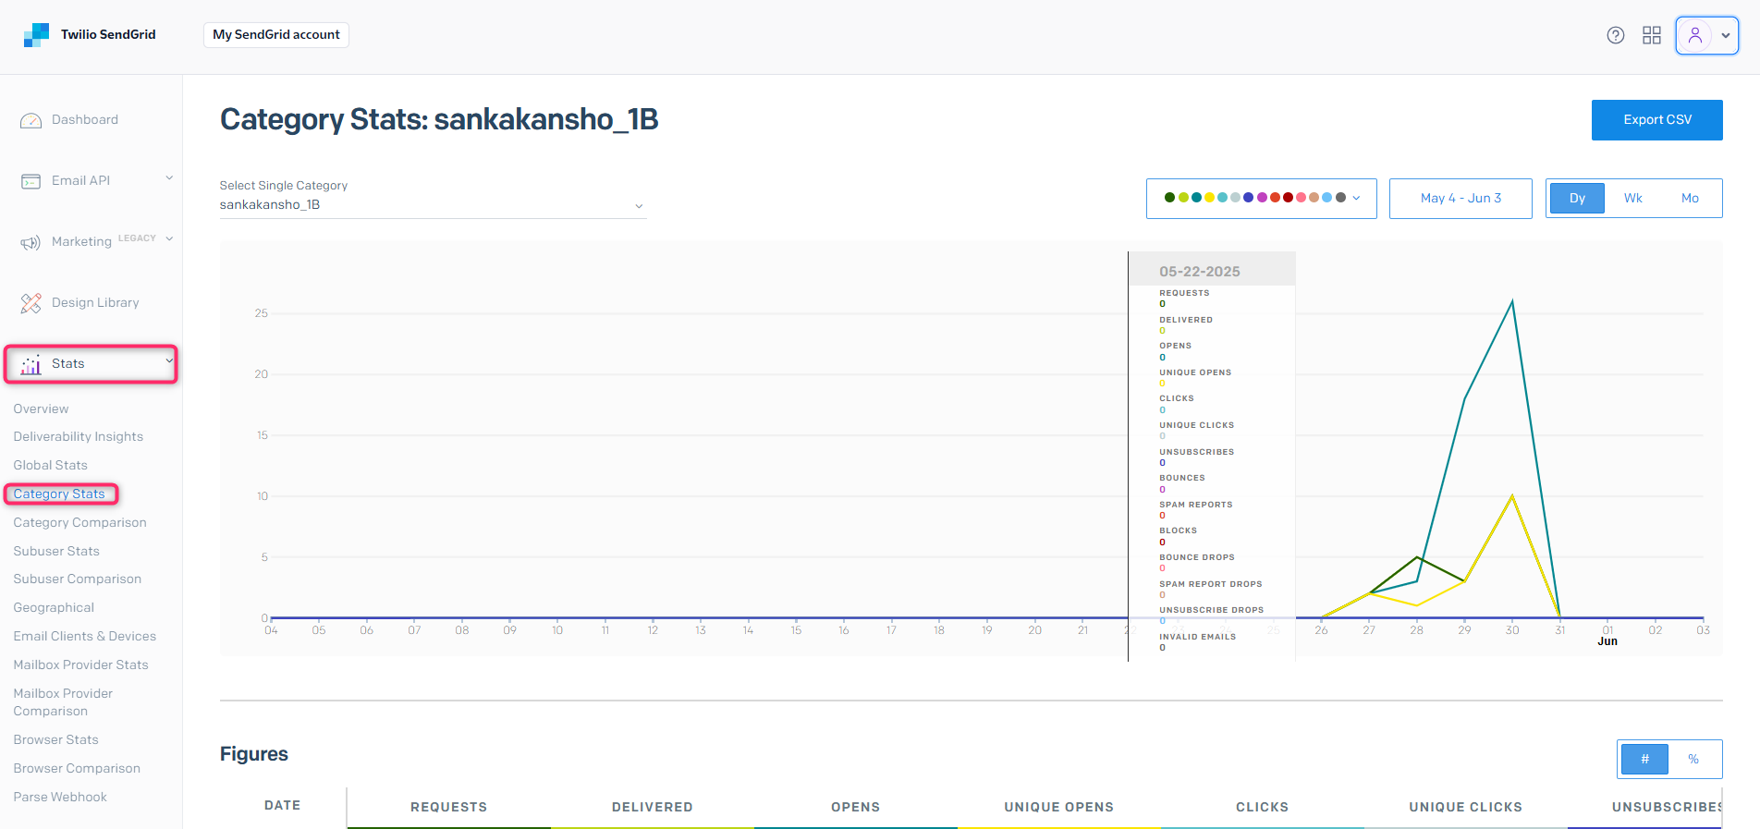
Task: Click the Export CSV button
Action: tap(1656, 120)
